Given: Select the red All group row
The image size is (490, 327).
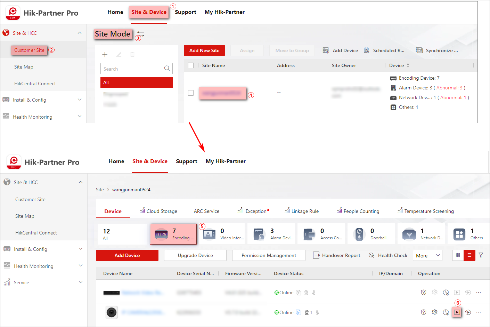Looking at the screenshot, I should (x=137, y=82).
